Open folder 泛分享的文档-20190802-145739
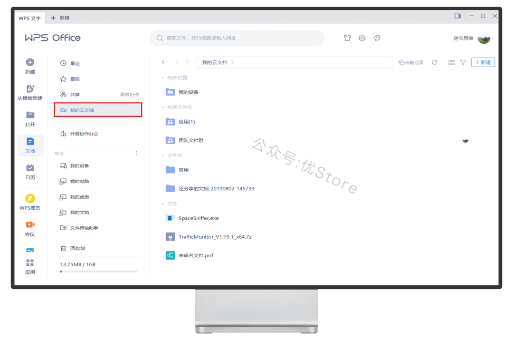 (216, 189)
